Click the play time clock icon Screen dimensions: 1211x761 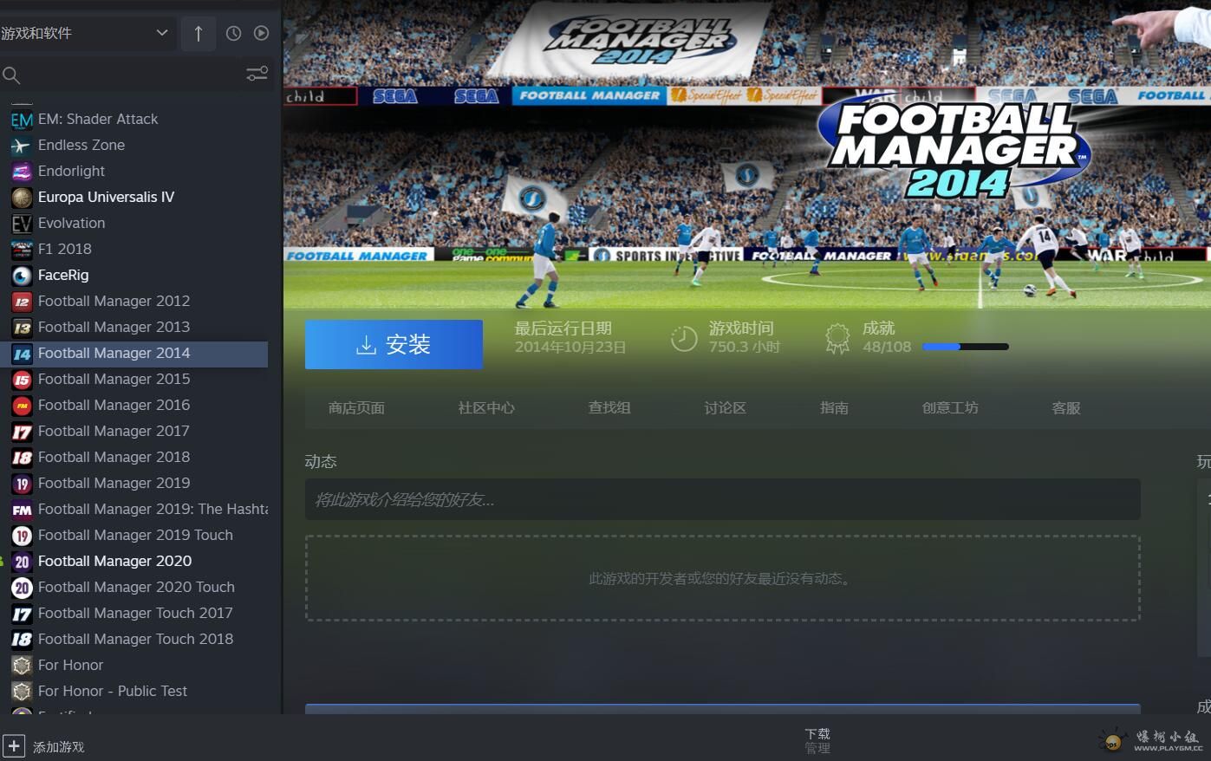pyautogui.click(x=684, y=339)
